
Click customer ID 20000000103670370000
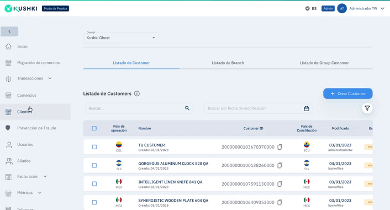248,147
